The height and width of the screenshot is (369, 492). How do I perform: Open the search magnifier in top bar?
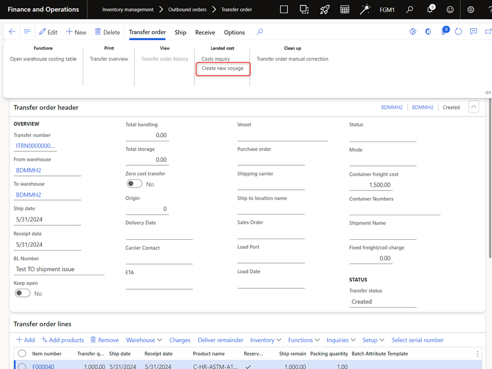(x=410, y=10)
